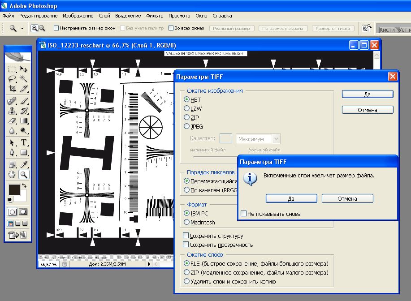Select JPEG compression radio button

coord(186,126)
